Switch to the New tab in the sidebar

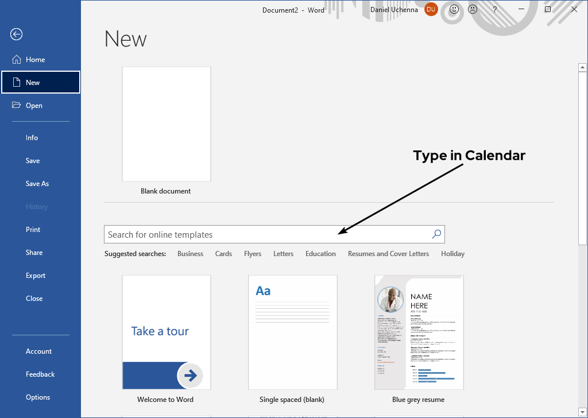click(x=32, y=82)
